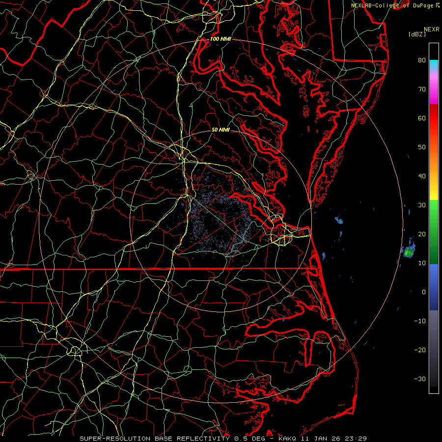Screen dimensions: 442x442
Task: Click the 80 value on the dBZ scale
Action: point(421,60)
